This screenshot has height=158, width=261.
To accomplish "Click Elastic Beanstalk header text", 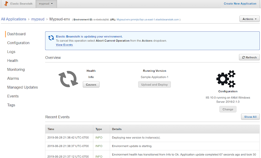I will (22, 4).
